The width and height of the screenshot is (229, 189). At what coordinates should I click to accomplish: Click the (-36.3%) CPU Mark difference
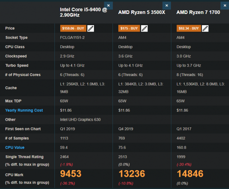coord(67,183)
